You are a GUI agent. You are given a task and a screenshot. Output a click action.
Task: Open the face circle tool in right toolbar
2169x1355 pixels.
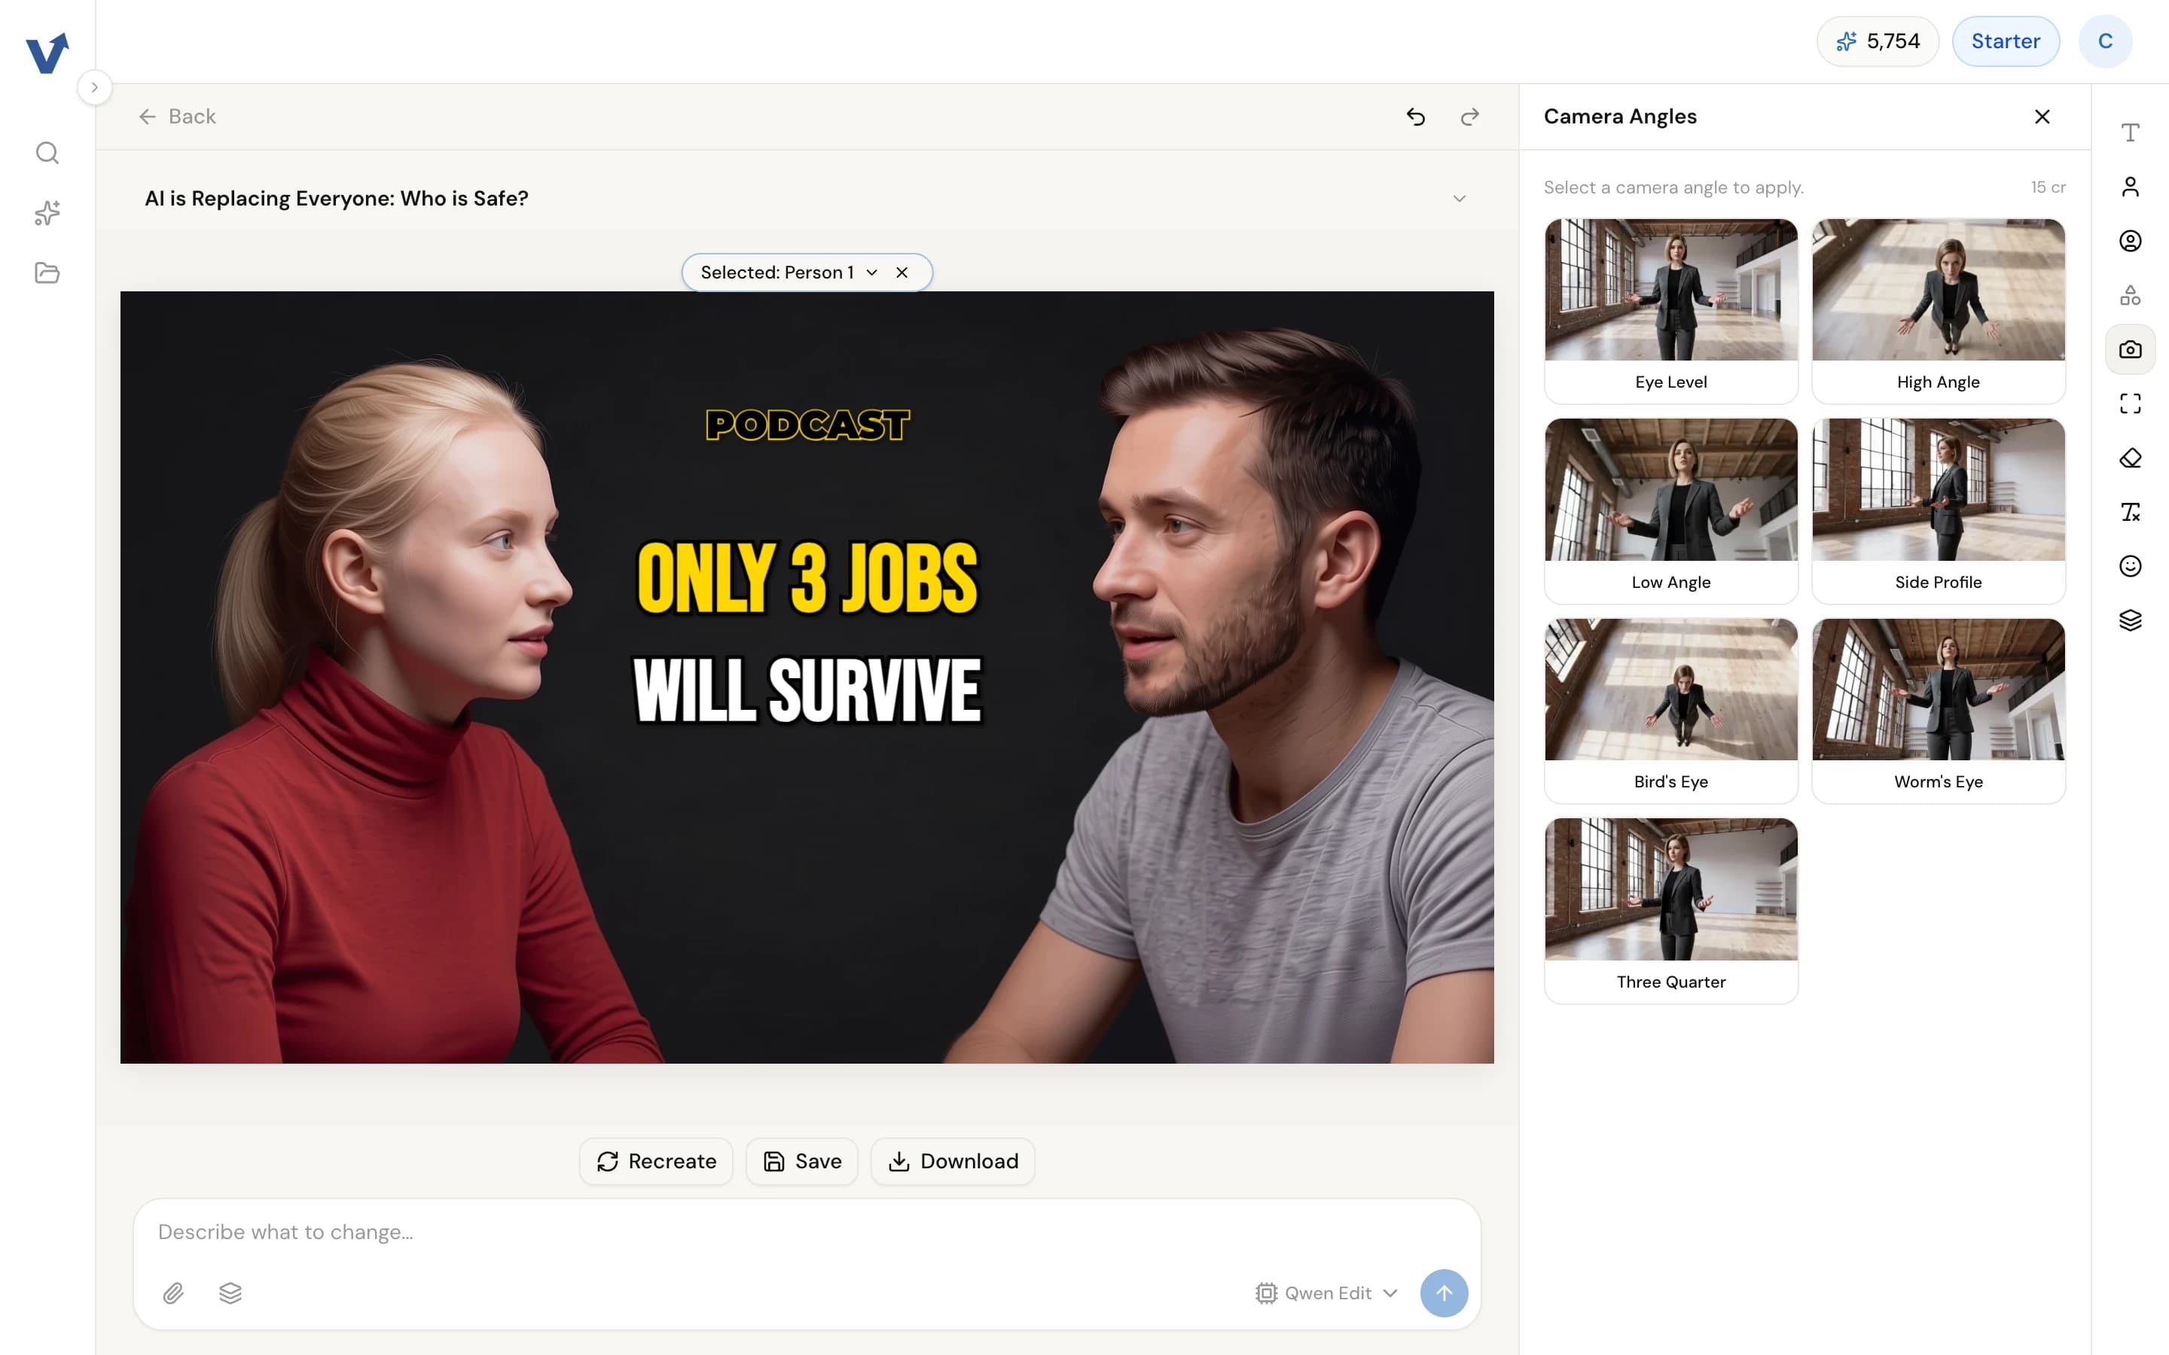[2130, 241]
